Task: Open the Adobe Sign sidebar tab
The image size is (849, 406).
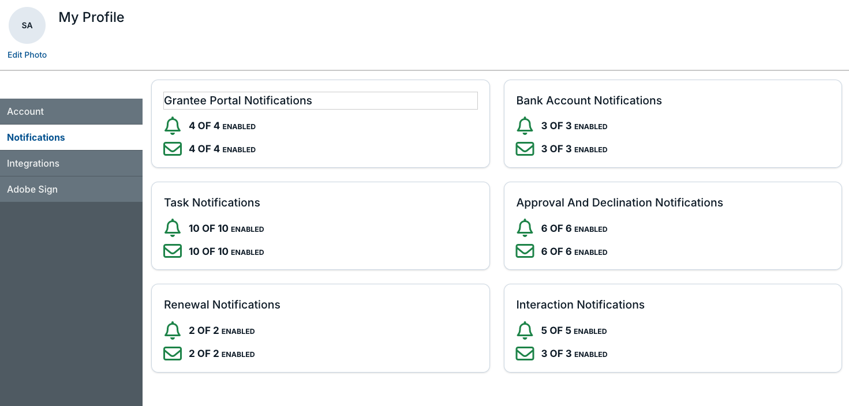Action: pyautogui.click(x=71, y=189)
